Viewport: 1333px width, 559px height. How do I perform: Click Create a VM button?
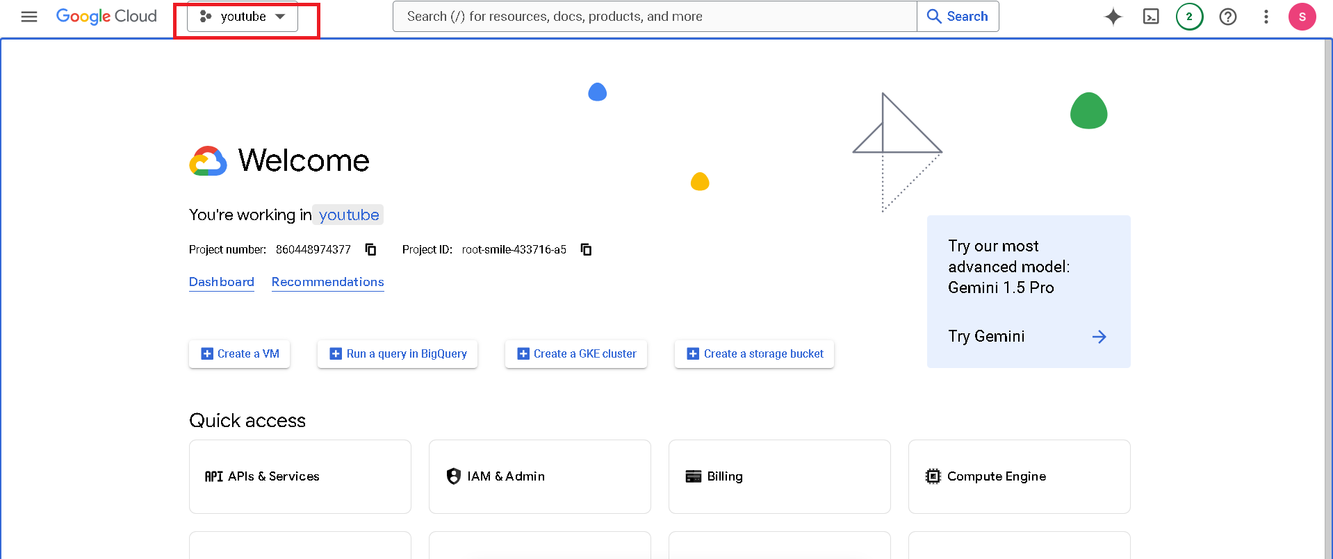[240, 354]
